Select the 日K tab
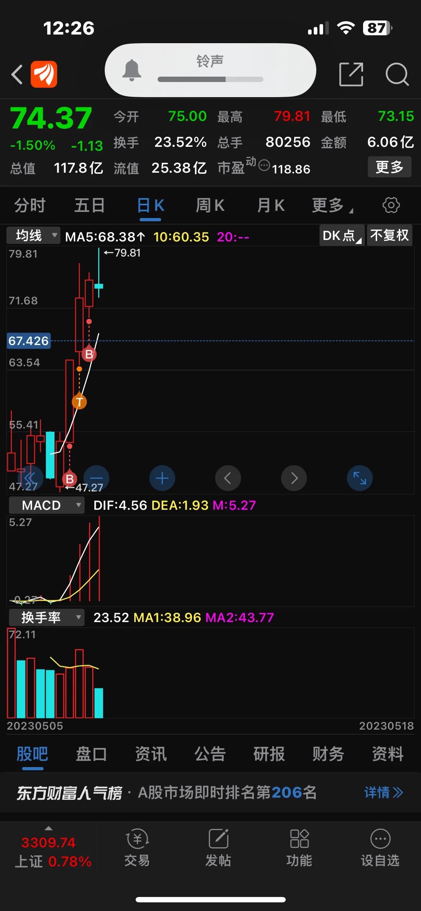Viewport: 421px width, 911px height. (x=150, y=205)
